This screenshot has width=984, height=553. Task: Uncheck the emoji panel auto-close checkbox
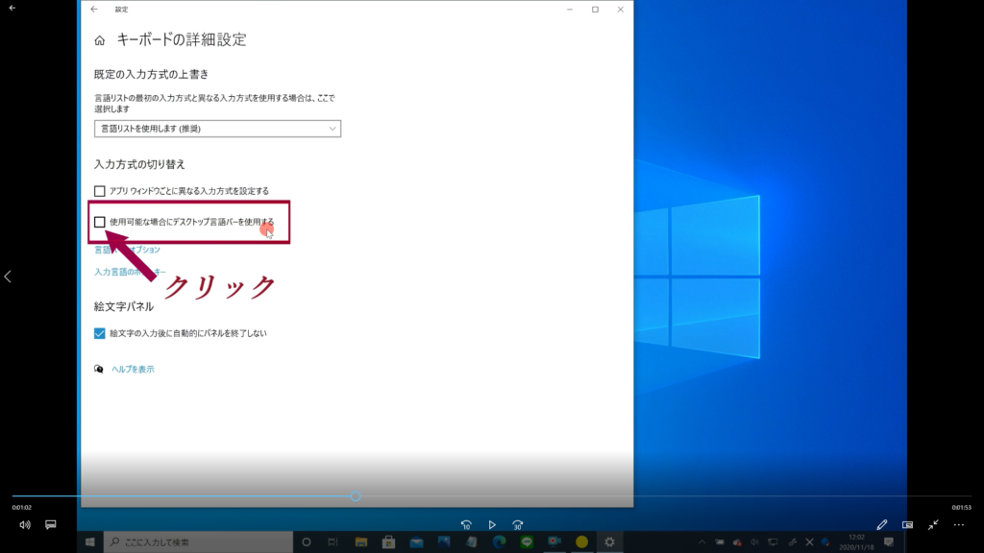pos(100,333)
